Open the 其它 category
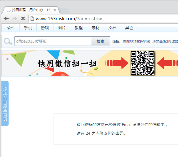This screenshot has height=157, width=183. [x=129, y=28]
